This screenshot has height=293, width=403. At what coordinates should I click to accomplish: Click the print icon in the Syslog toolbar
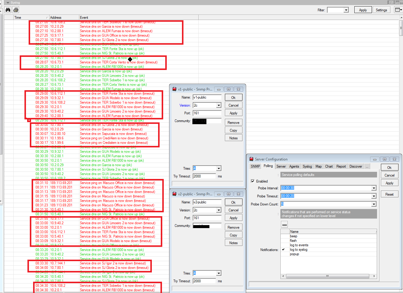16,10
